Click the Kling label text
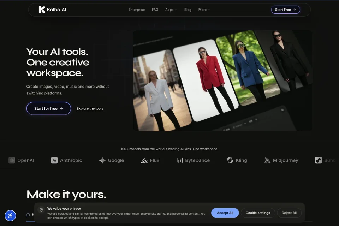 (241, 160)
